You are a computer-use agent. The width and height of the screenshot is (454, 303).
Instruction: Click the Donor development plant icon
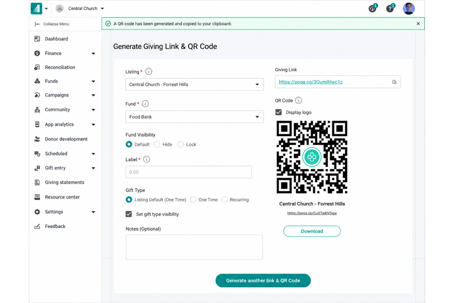(37, 139)
